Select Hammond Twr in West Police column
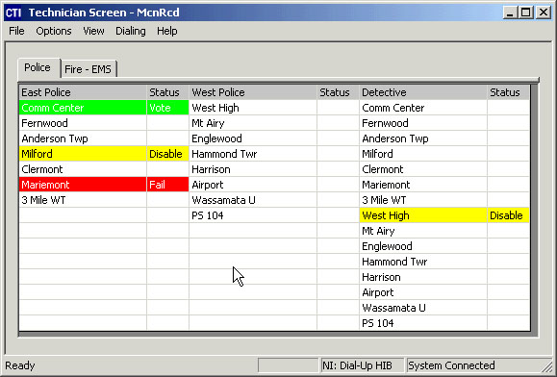 253,154
